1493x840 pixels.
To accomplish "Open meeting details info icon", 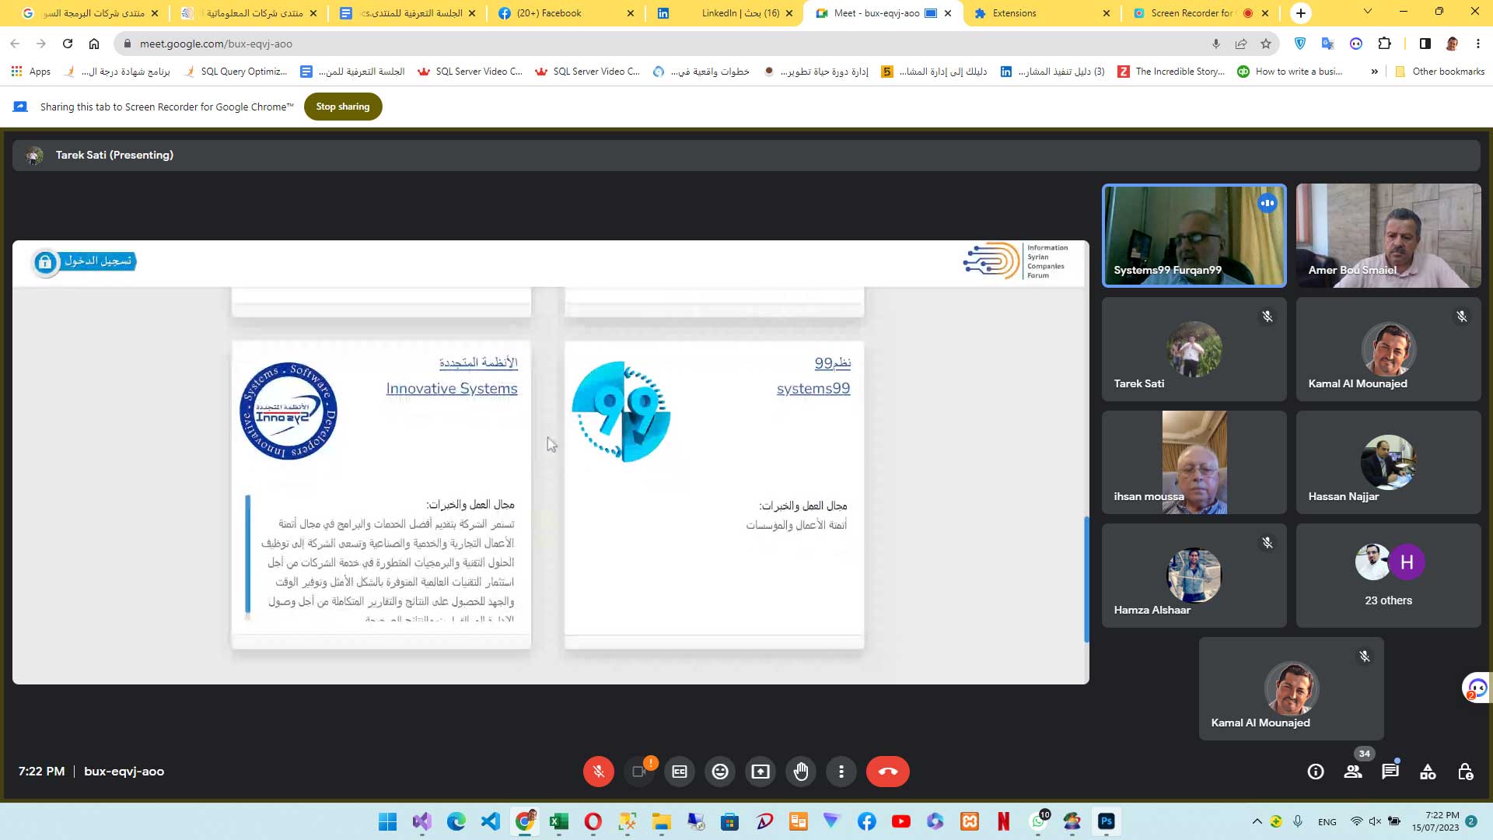I will point(1316,772).
